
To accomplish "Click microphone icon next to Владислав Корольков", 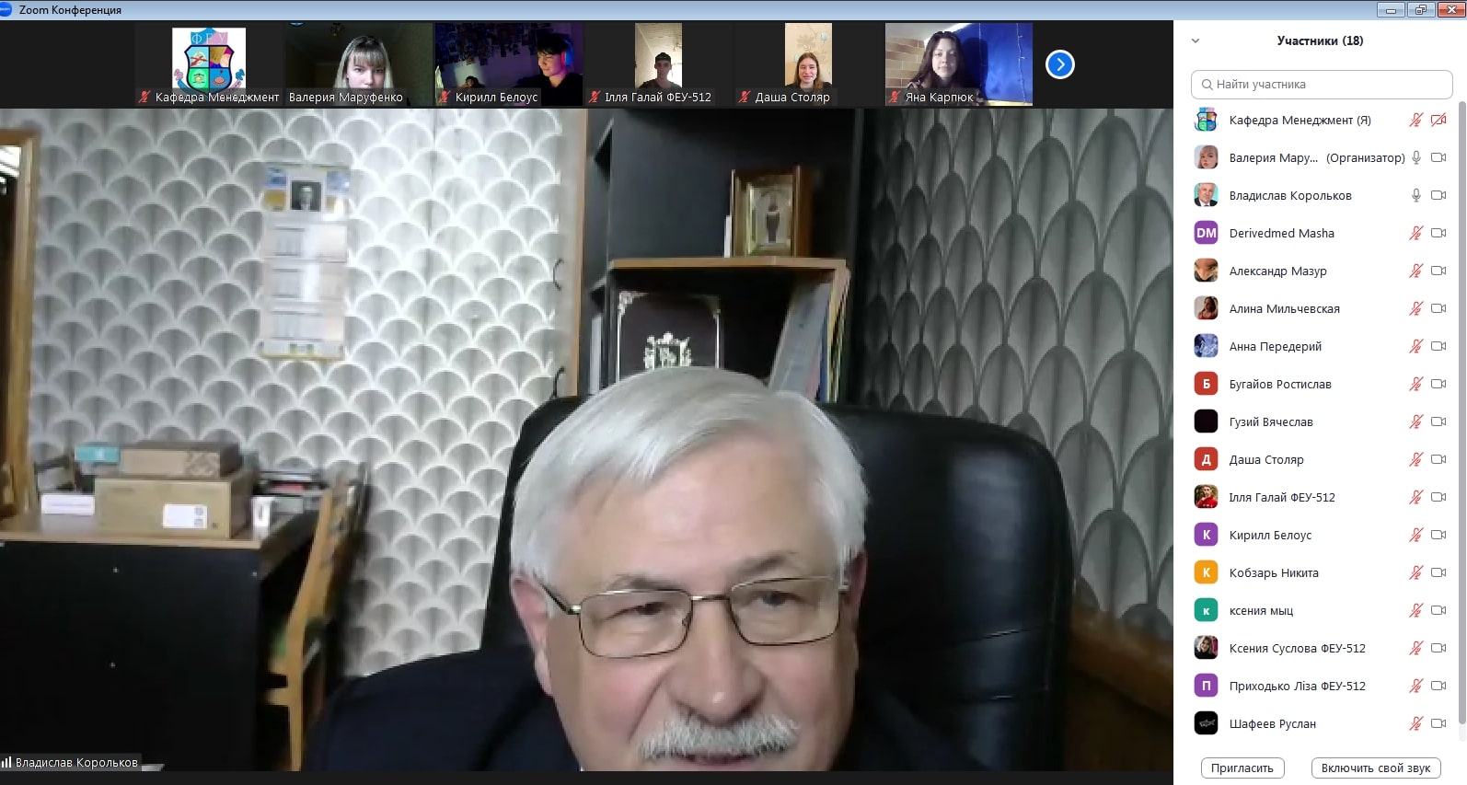I will coord(1416,195).
